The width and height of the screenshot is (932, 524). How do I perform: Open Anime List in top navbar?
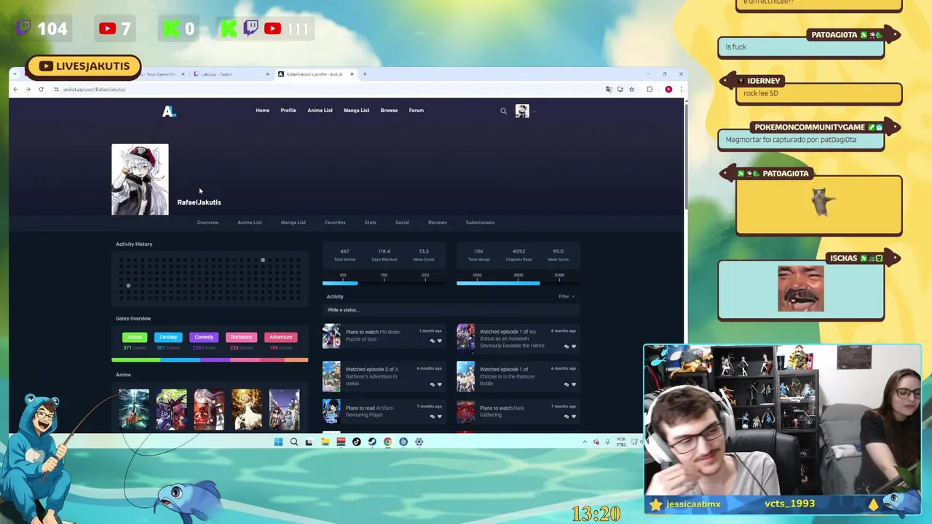click(320, 111)
